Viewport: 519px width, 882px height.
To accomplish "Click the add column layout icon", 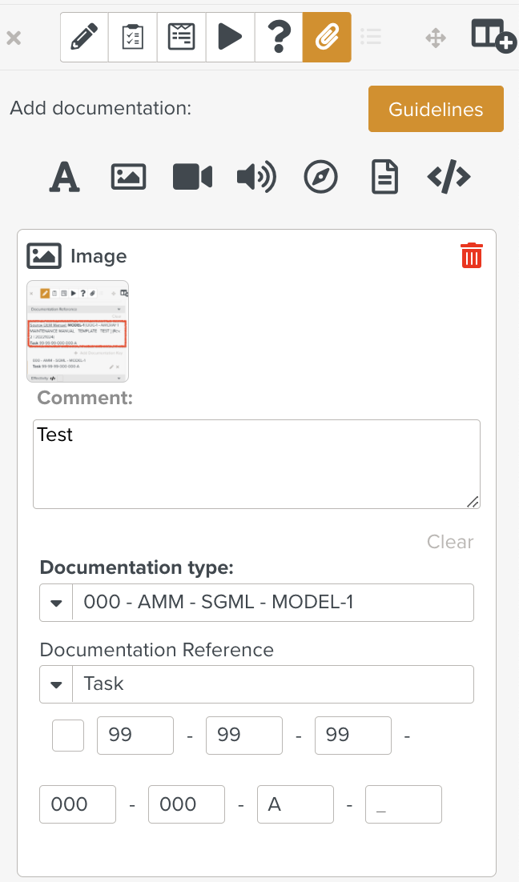I will coord(492,36).
